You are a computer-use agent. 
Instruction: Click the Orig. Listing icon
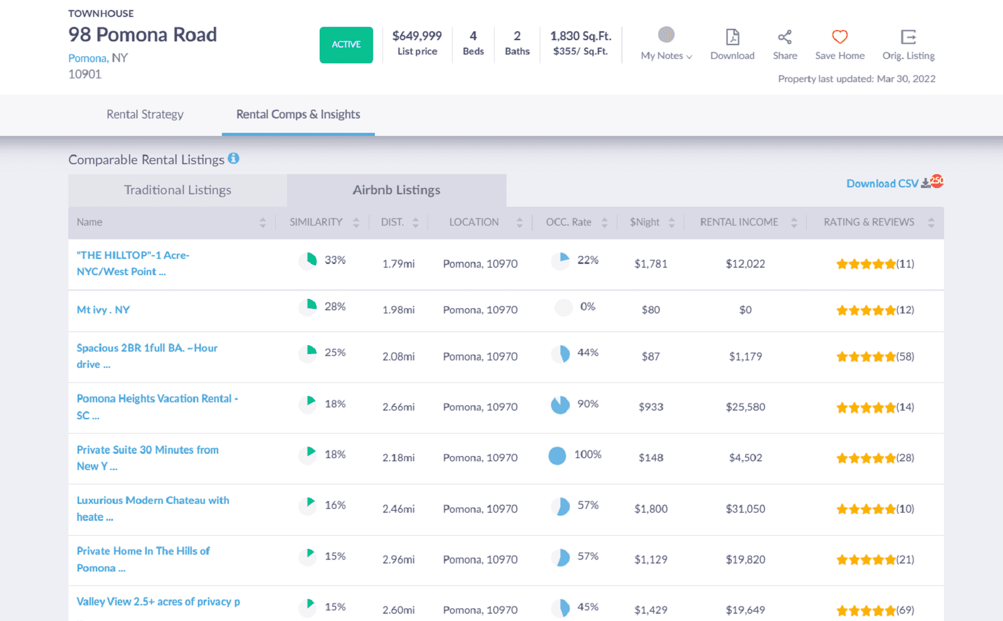(908, 38)
